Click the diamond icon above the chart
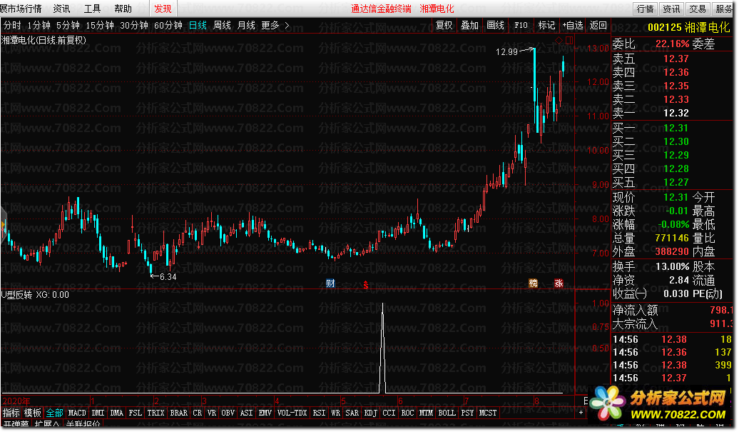Viewport: 739px width, 432px height. (x=559, y=41)
